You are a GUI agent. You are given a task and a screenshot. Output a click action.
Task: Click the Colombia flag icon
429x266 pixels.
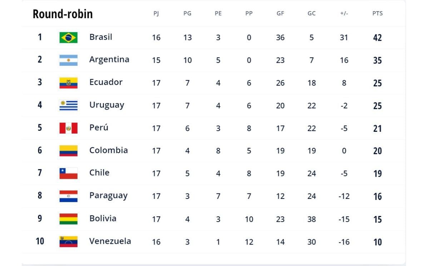click(68, 151)
